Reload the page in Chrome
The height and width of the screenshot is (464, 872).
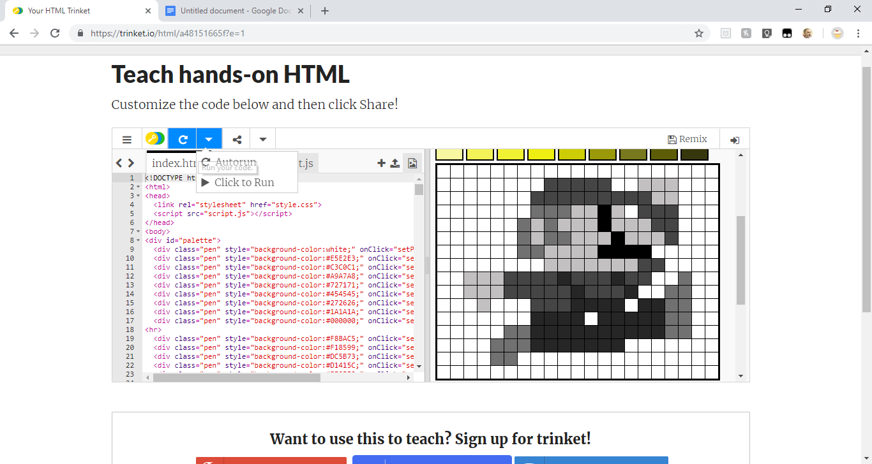(55, 33)
